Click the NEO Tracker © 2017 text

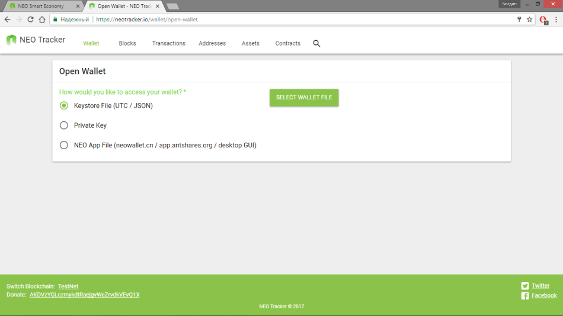click(x=281, y=307)
